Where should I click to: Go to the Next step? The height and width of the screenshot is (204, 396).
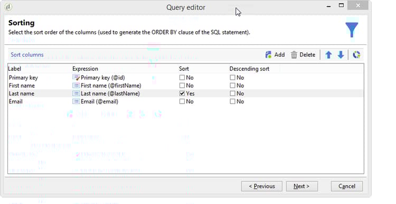302,187
